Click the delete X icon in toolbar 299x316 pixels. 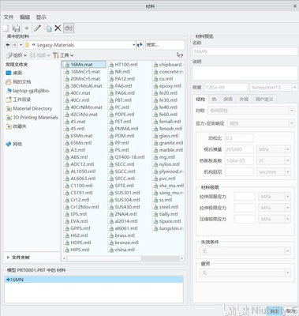click(x=58, y=28)
